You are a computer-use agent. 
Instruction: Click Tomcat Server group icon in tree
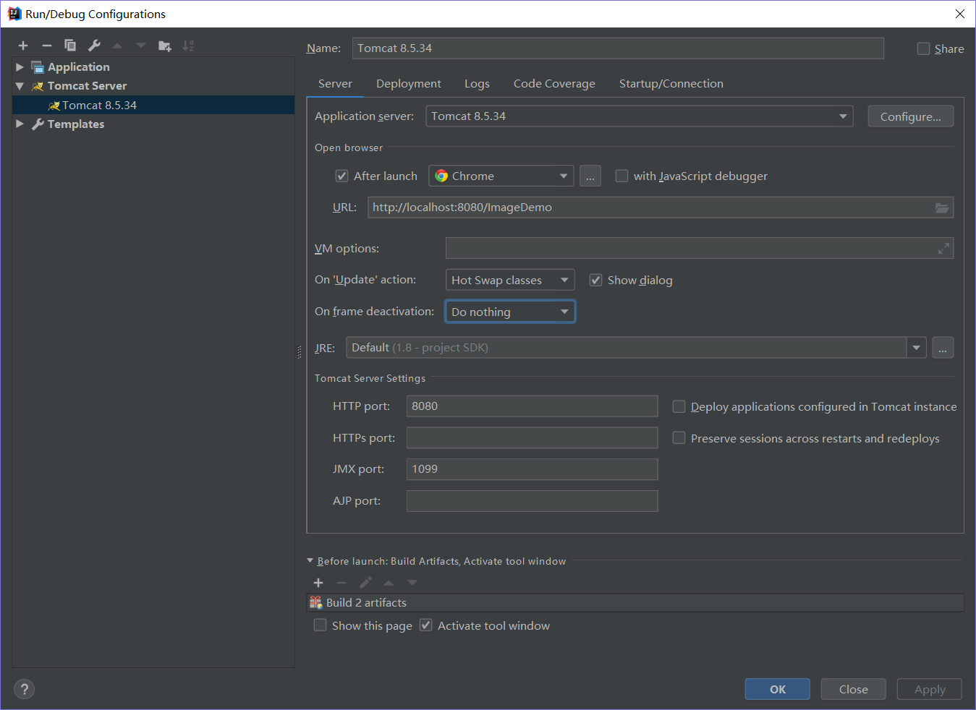coord(38,86)
